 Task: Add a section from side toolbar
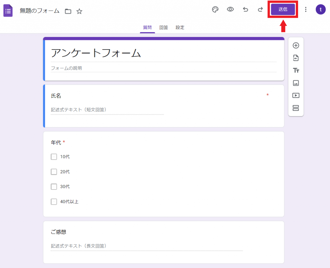296,108
